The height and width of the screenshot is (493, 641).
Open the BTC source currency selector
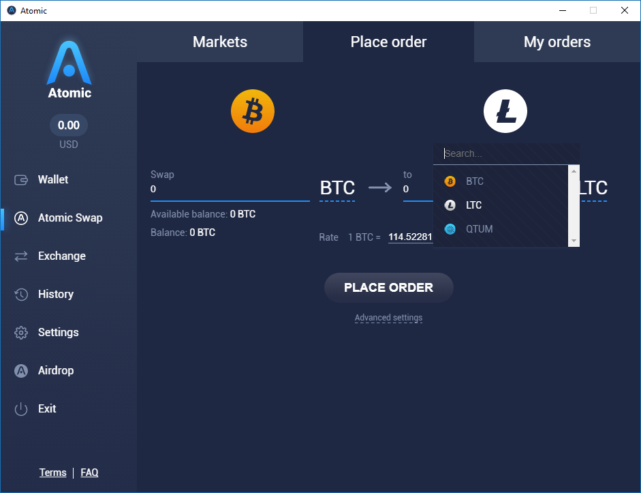click(x=337, y=188)
